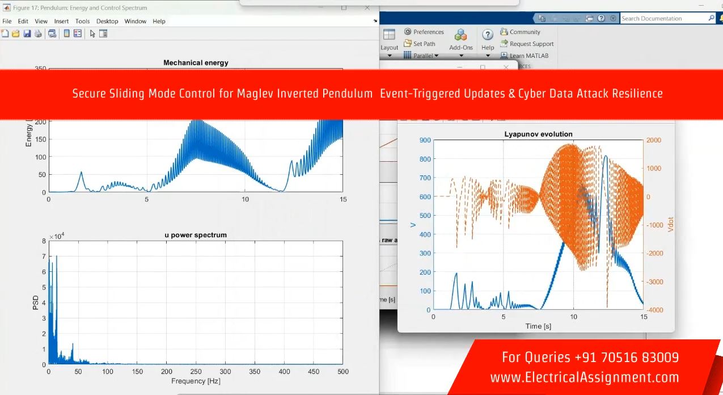Click the Community button

525,32
